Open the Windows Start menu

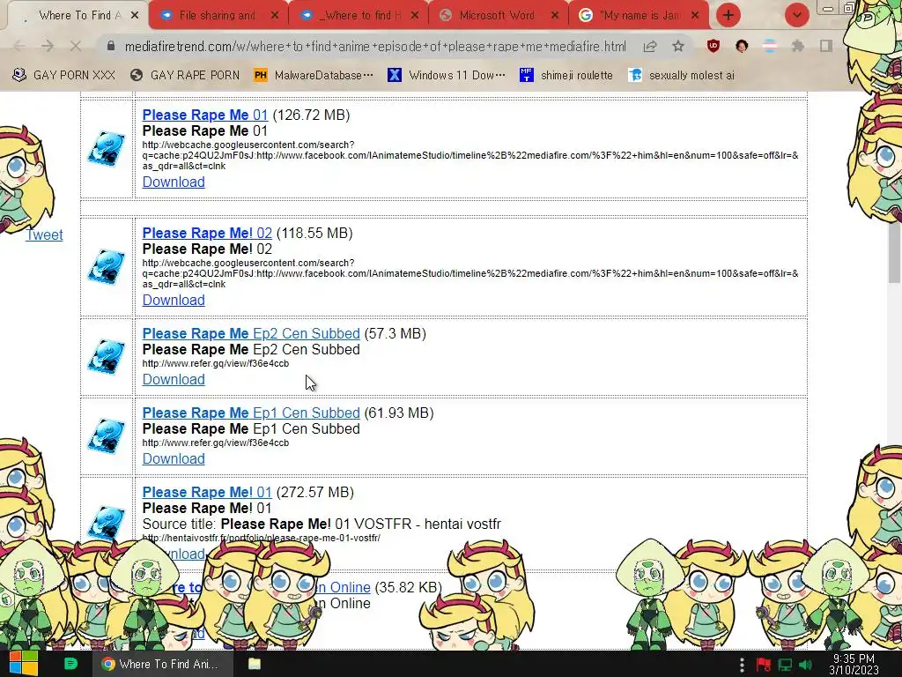[x=24, y=664]
